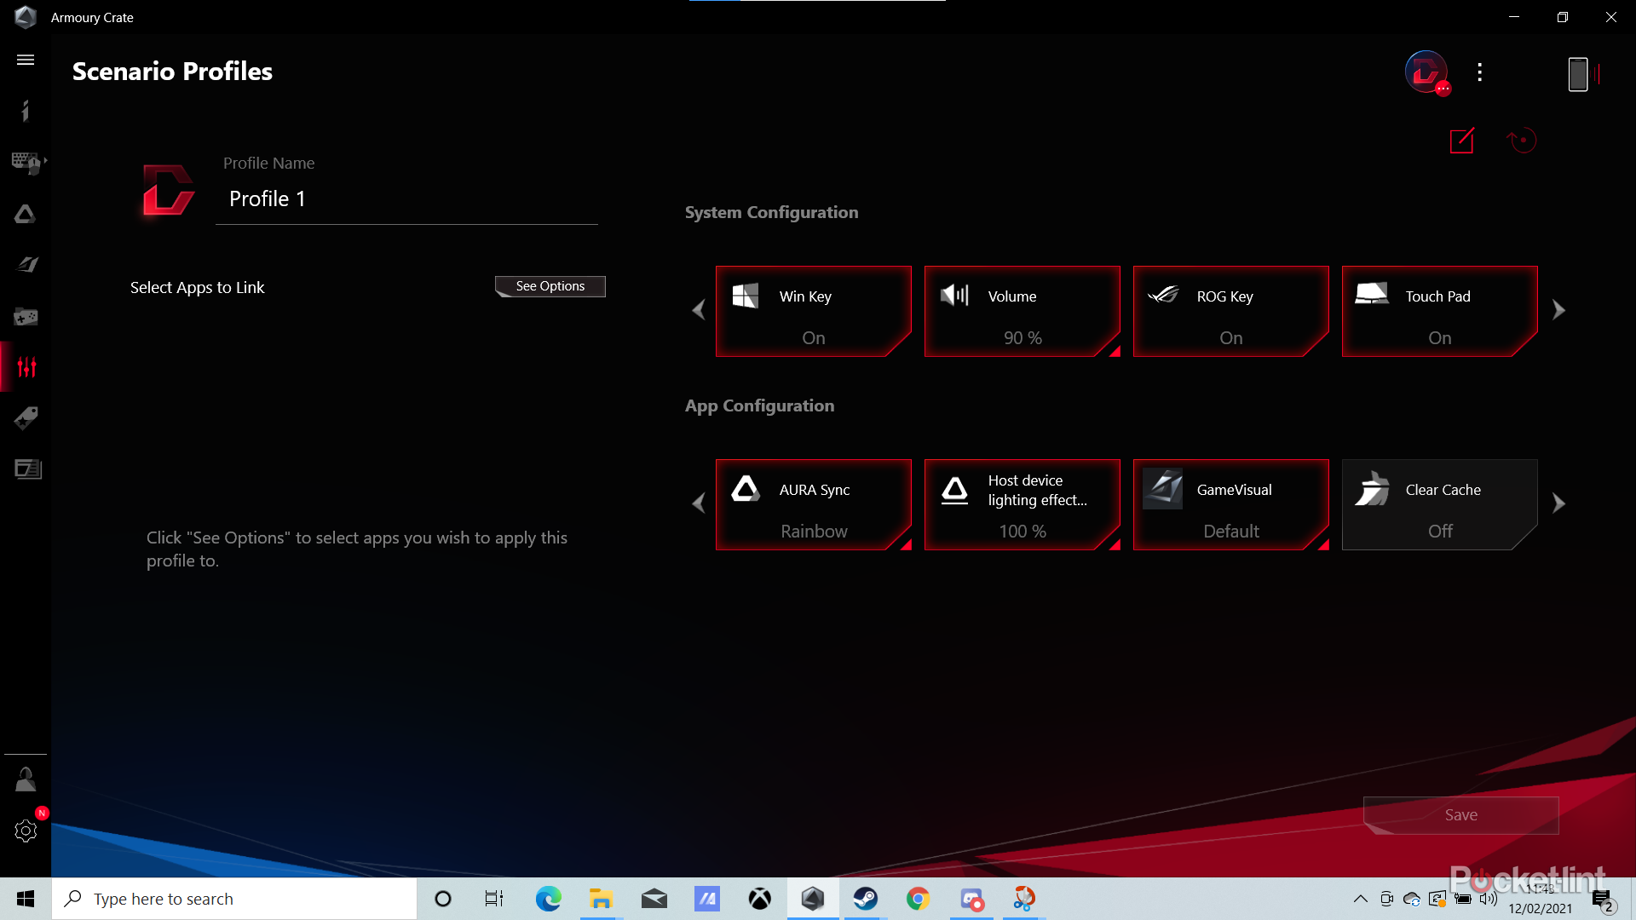Click the Profile Name text field

click(407, 199)
